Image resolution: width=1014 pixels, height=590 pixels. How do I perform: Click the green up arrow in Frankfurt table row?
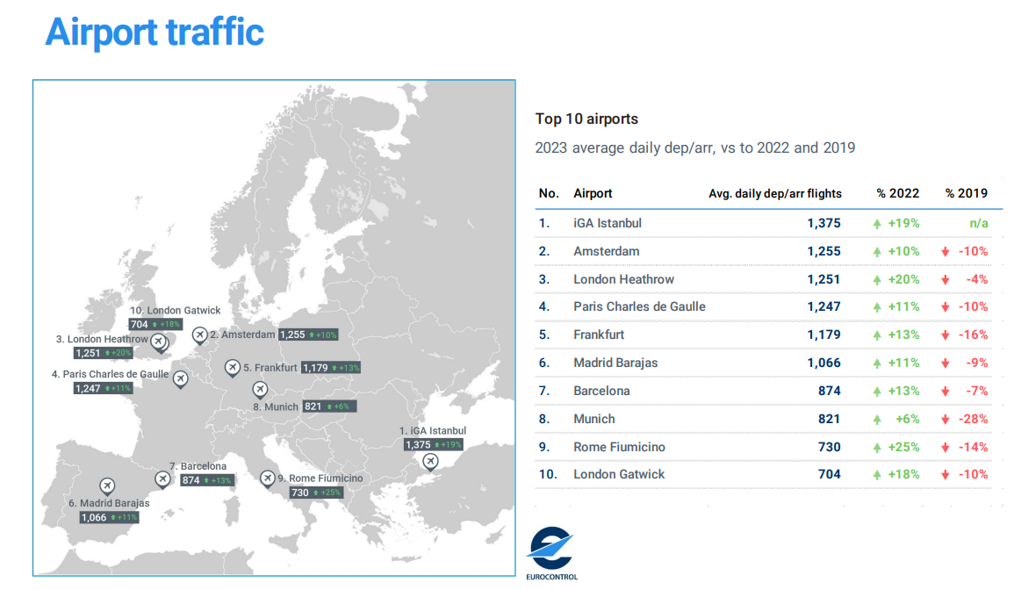pyautogui.click(x=877, y=335)
